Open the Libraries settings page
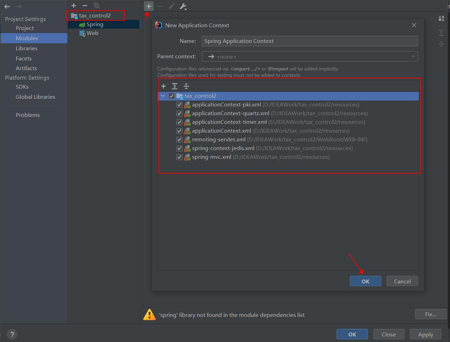The width and height of the screenshot is (450, 342). click(x=27, y=49)
